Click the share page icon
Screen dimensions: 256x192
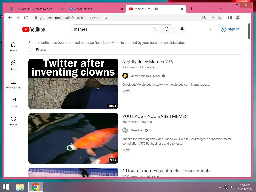212,18
